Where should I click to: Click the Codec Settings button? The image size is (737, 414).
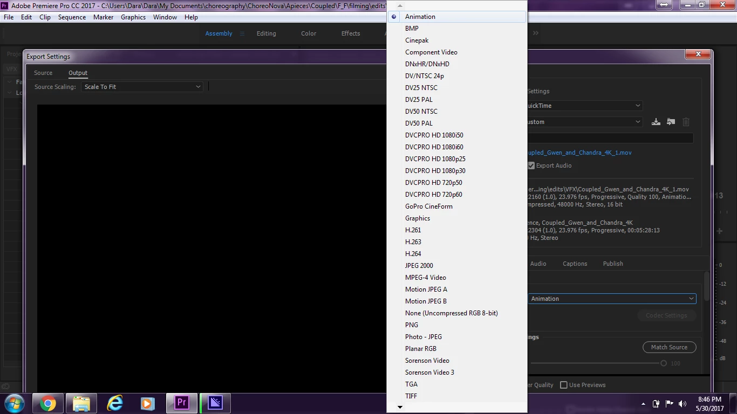coord(666,315)
